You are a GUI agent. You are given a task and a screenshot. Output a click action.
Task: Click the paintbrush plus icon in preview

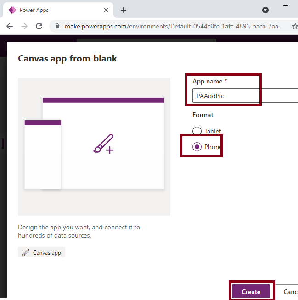coord(104,144)
